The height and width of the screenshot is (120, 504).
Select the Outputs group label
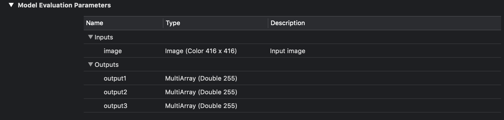coord(107,65)
